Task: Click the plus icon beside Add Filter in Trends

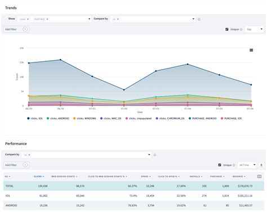Action: [25, 29]
